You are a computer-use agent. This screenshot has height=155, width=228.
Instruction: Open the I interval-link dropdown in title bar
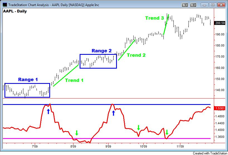(193, 5)
